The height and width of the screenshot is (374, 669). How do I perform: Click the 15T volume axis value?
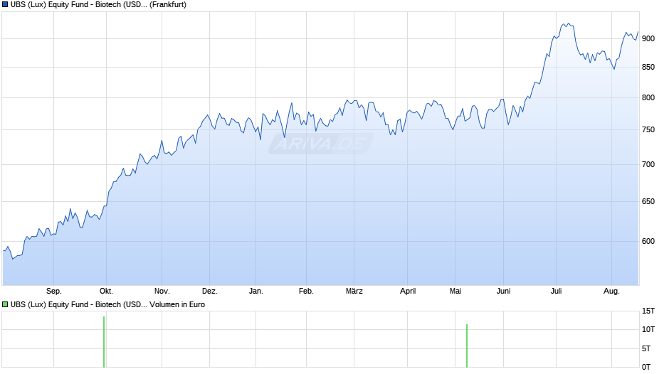[648, 311]
